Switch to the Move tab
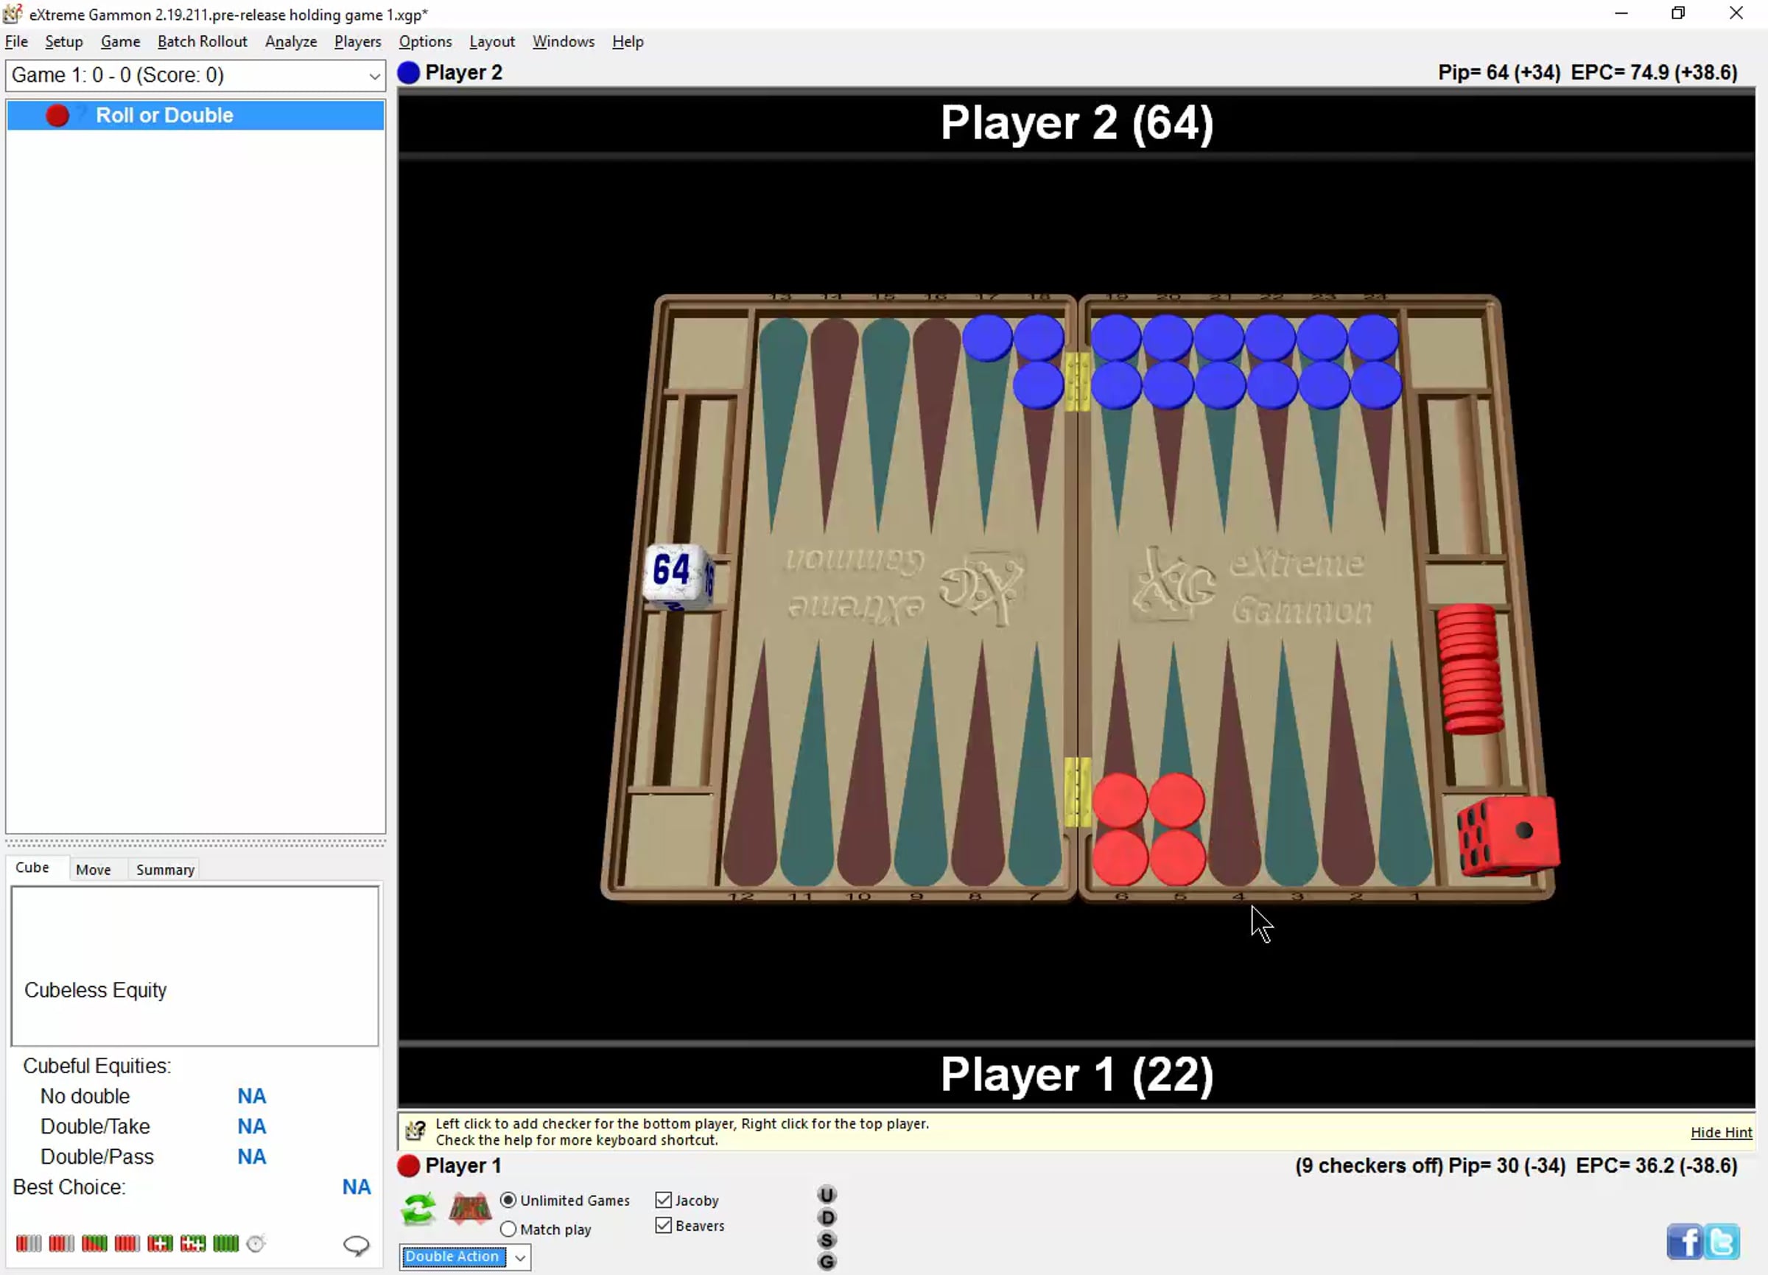 [94, 870]
